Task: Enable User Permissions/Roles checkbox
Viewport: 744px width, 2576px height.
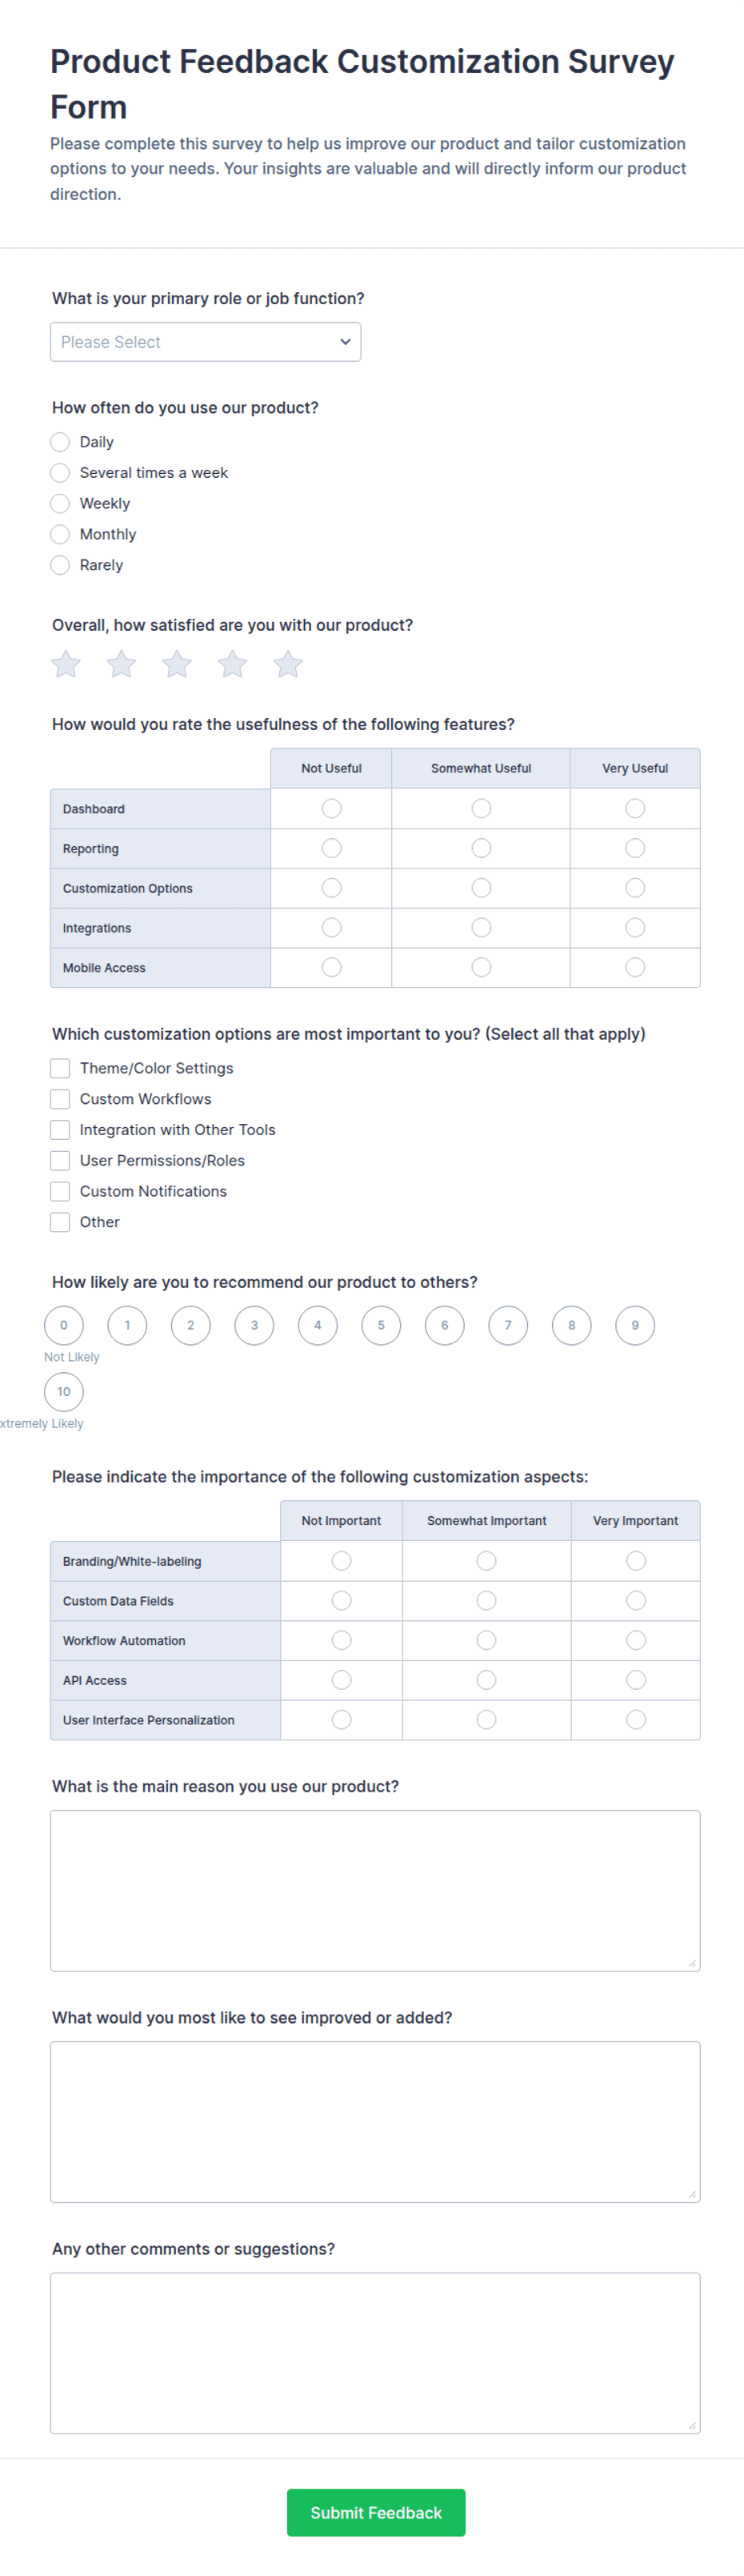Action: 60,1160
